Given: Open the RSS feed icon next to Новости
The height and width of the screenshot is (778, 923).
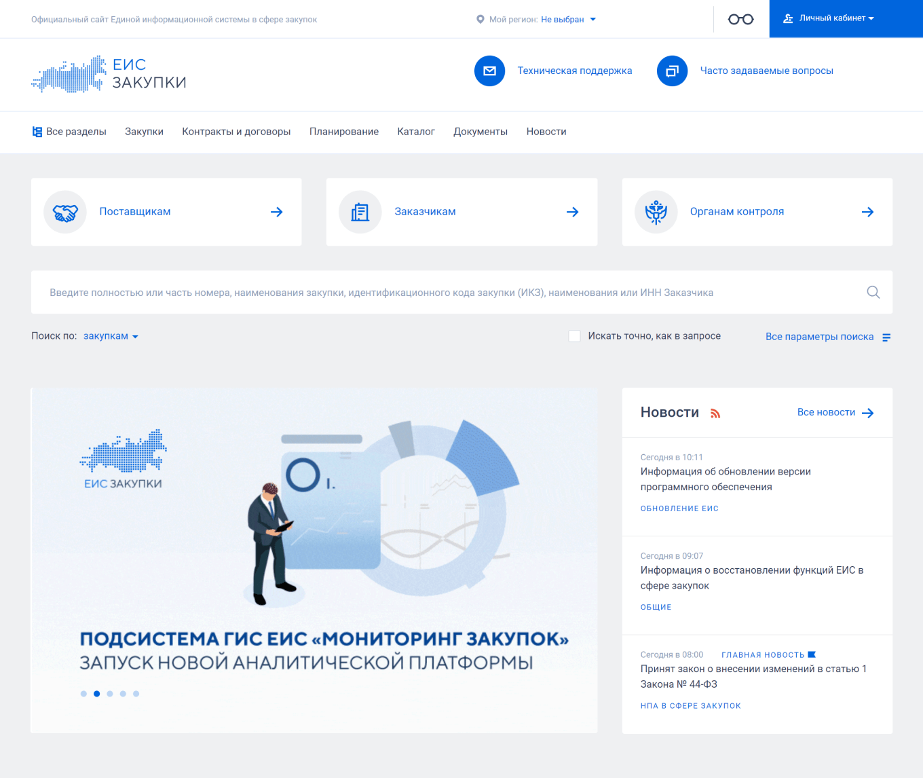Looking at the screenshot, I should tap(715, 413).
